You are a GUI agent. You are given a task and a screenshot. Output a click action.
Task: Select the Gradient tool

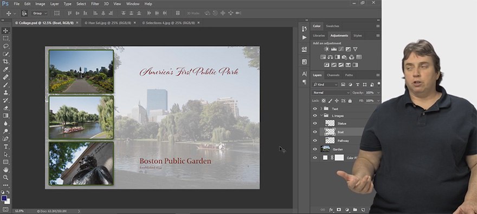coord(6,116)
